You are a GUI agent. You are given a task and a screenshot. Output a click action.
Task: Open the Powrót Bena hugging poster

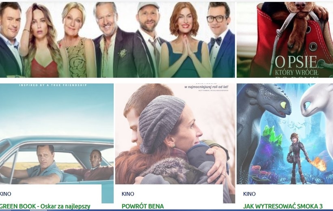[x=175, y=134]
